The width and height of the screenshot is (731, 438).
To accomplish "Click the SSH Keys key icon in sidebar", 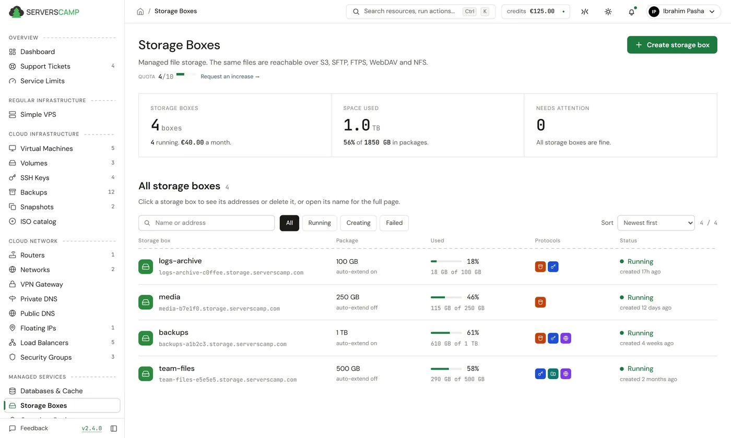I will click(13, 178).
